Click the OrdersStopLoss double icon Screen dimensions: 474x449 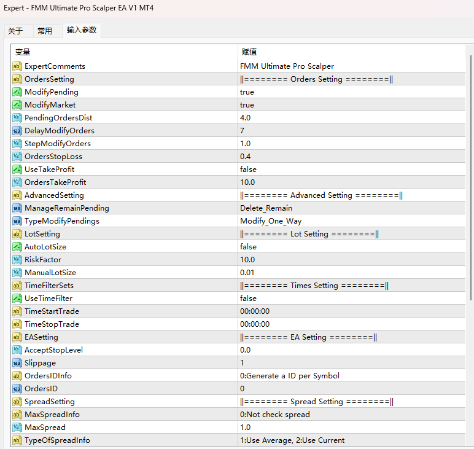click(17, 157)
